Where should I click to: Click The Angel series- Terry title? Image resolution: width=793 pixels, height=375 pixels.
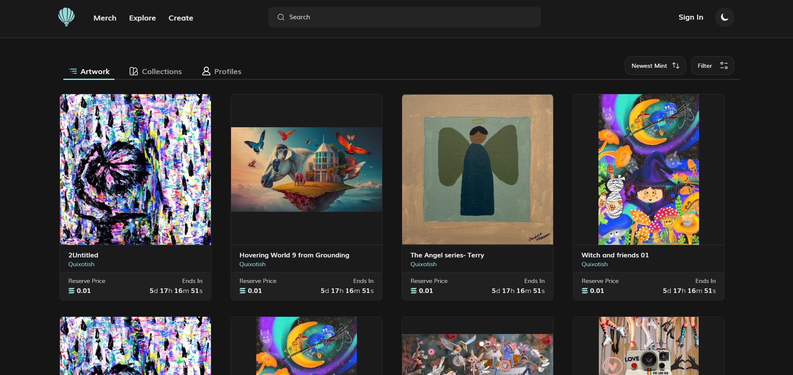coord(447,255)
